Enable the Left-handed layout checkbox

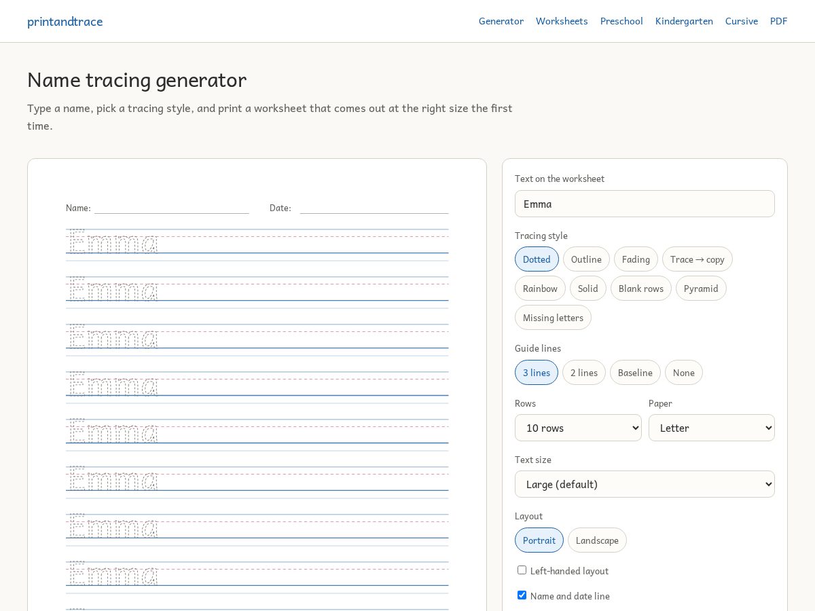(522, 570)
